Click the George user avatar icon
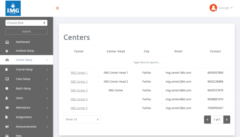Image resolution: width=240 pixels, height=137 pixels. (213, 8)
